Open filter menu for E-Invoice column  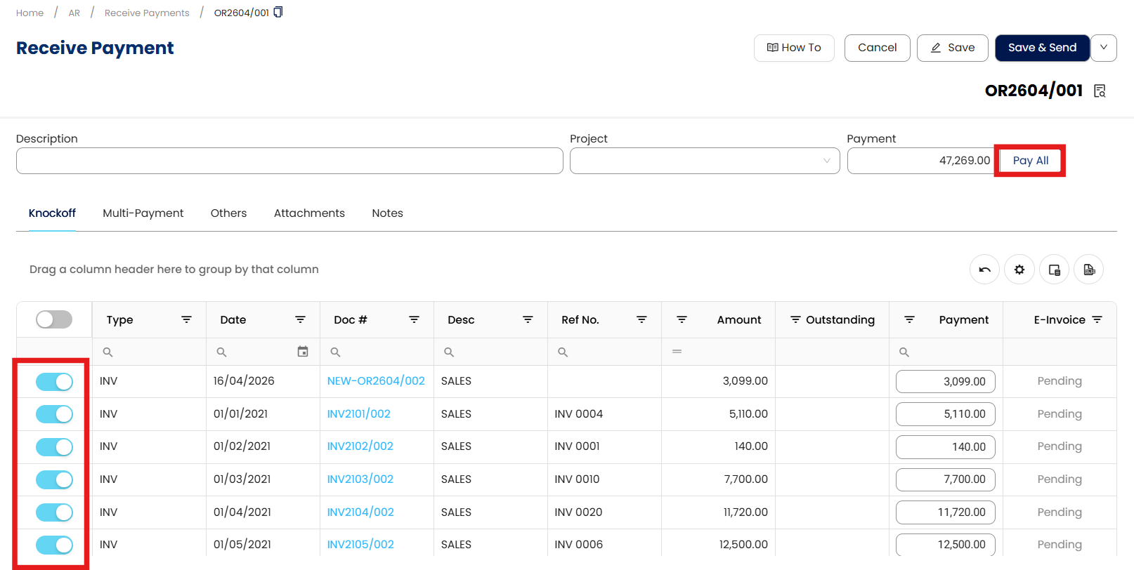point(1097,319)
